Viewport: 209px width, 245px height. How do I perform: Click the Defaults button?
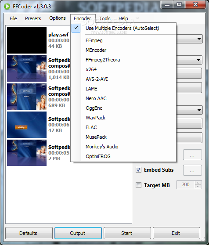[x=29, y=233]
